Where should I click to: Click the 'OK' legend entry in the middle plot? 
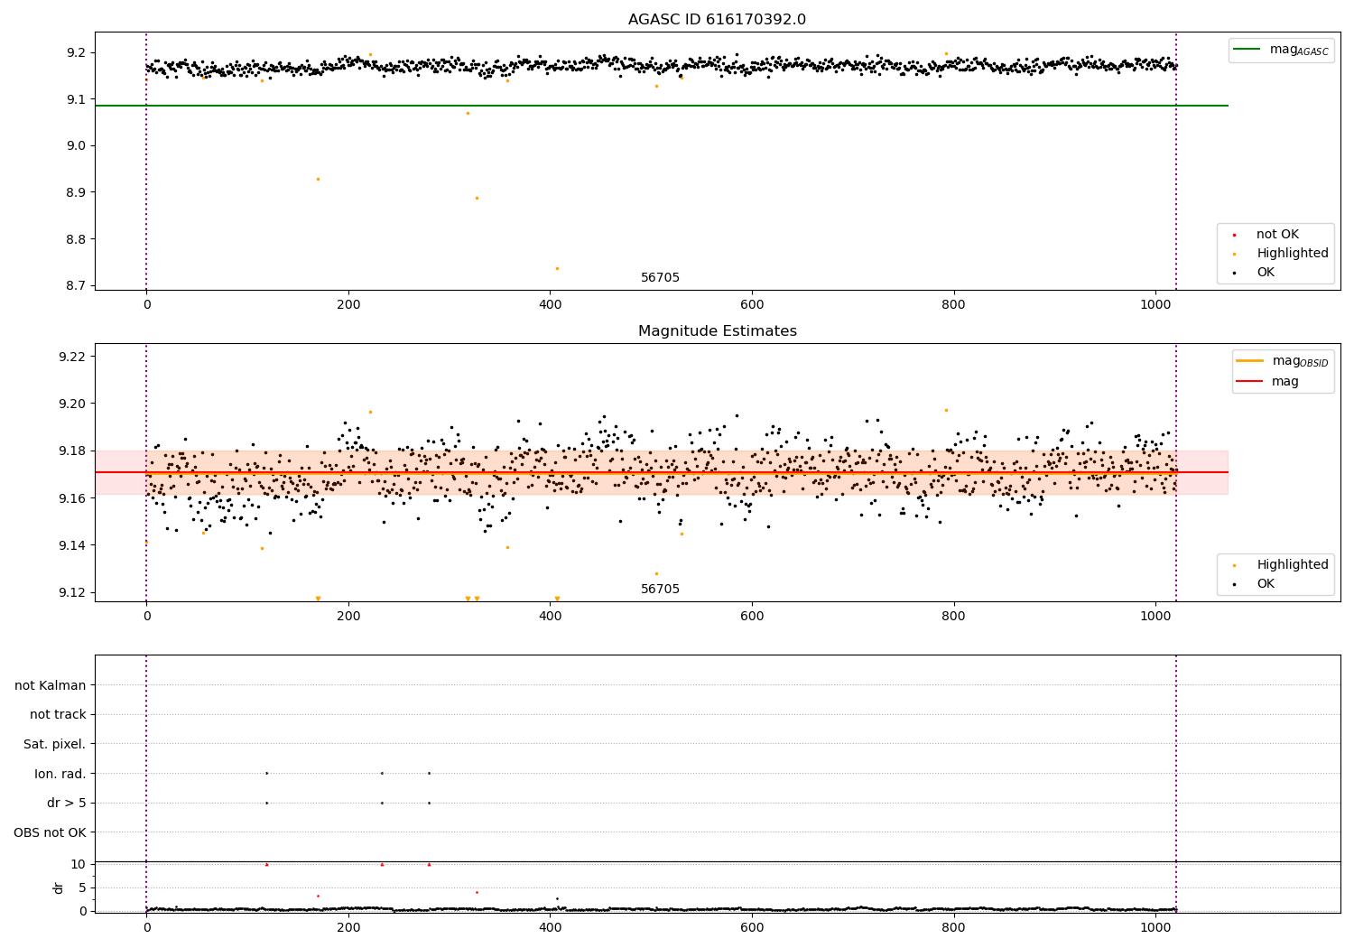coord(1254,584)
